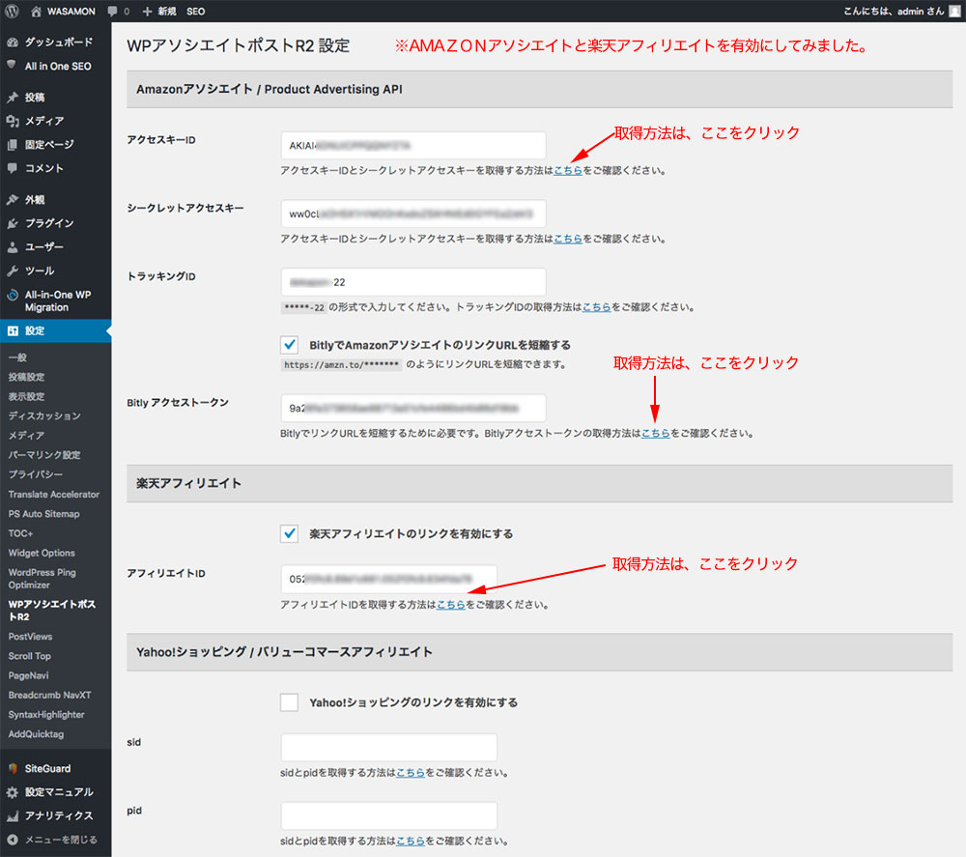966x857 pixels.
Task: Click the 設定 settings sliders icon
Action: click(13, 330)
